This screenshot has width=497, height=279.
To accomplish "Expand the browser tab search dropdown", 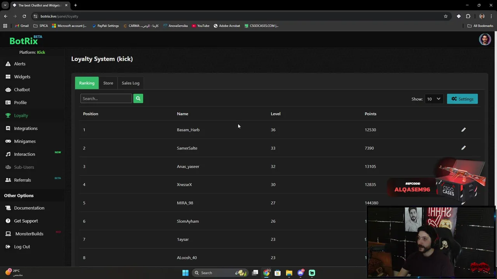I will (x=5, y=5).
